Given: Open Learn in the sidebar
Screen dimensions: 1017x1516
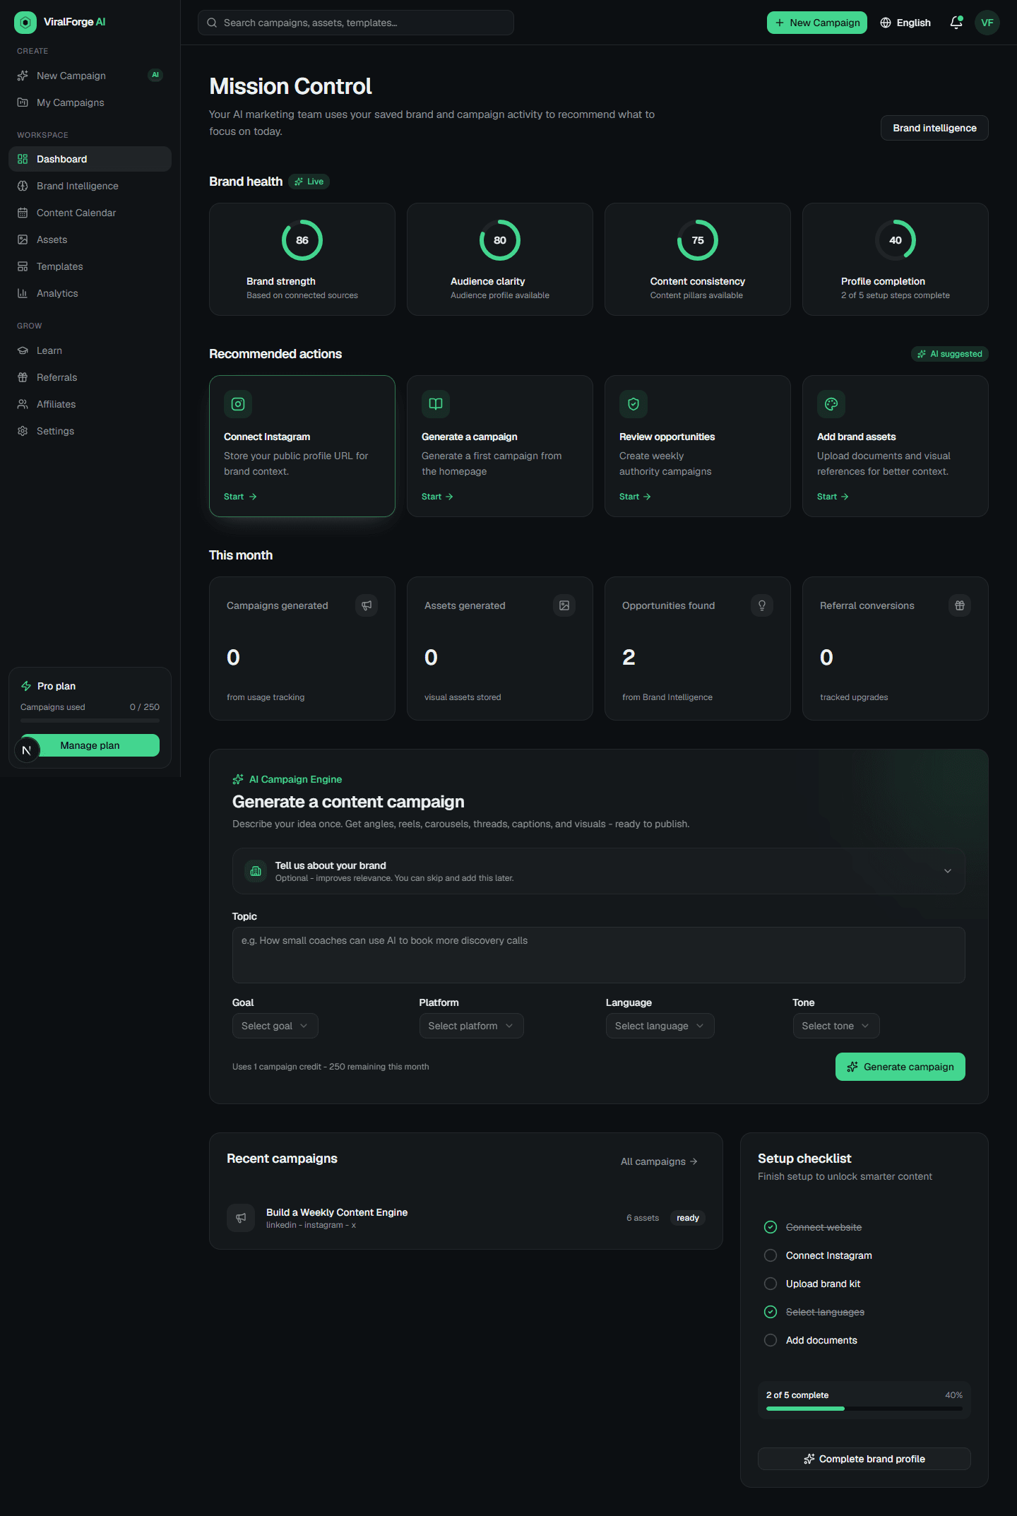Looking at the screenshot, I should click(90, 350).
